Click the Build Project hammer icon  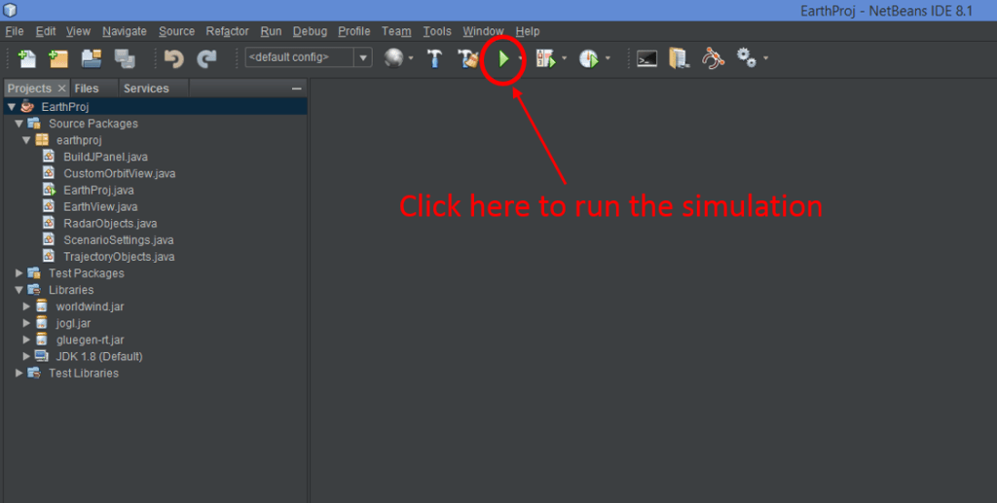(x=435, y=58)
